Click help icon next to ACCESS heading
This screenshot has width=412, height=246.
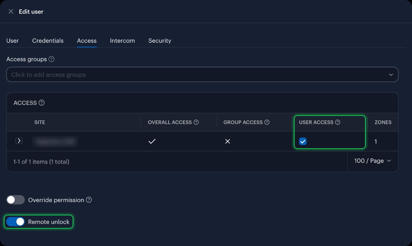pos(42,103)
